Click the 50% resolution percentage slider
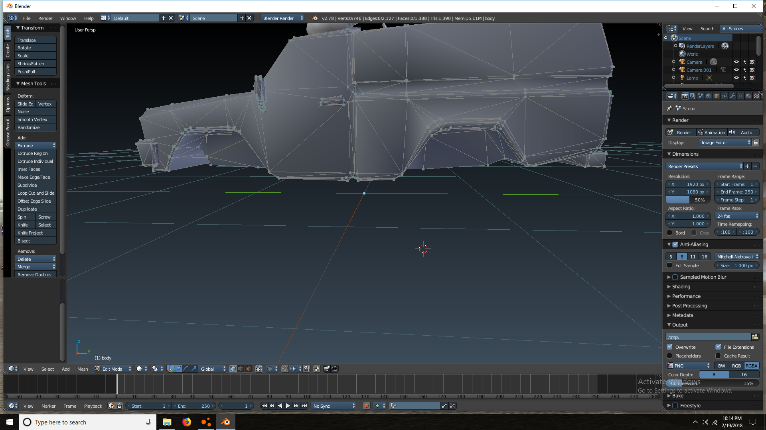Image resolution: width=766 pixels, height=430 pixels. click(x=688, y=200)
